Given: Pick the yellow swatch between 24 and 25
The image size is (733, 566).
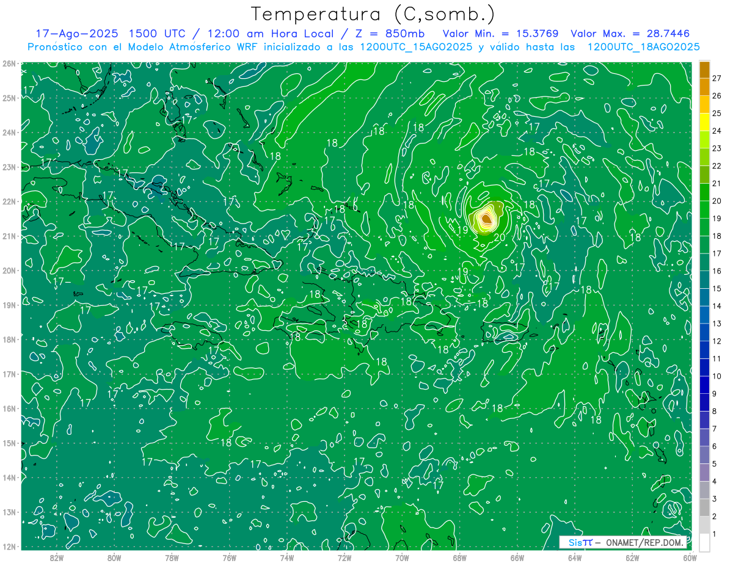Looking at the screenshot, I should click(x=705, y=121).
